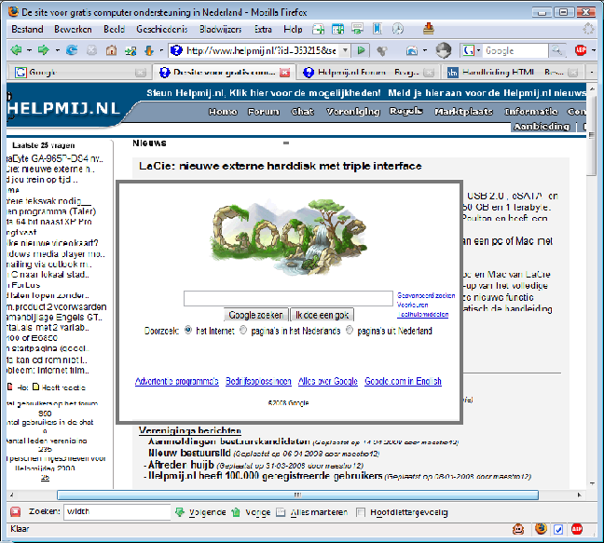
Task: Click the red Adblock Plus toolbar icon
Action: pyautogui.click(x=581, y=50)
